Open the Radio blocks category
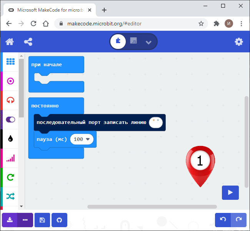The image size is (250, 231). point(10,158)
